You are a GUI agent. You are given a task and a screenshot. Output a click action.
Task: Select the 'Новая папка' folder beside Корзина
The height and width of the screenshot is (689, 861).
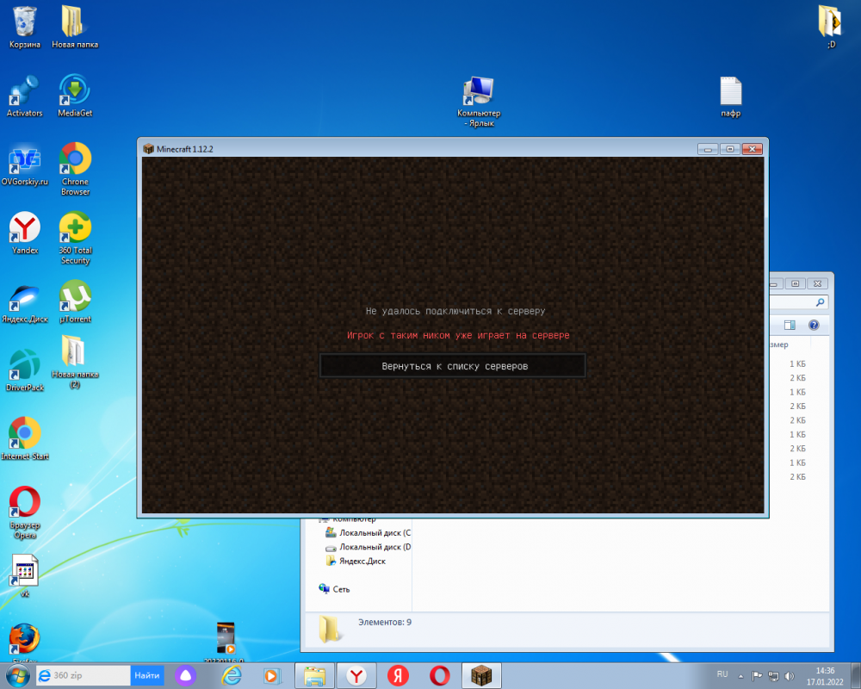[x=75, y=27]
